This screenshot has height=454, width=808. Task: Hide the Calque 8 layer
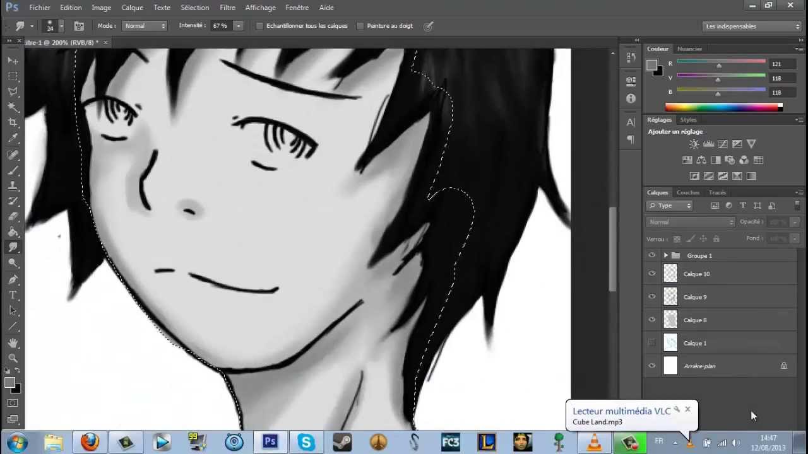(652, 320)
